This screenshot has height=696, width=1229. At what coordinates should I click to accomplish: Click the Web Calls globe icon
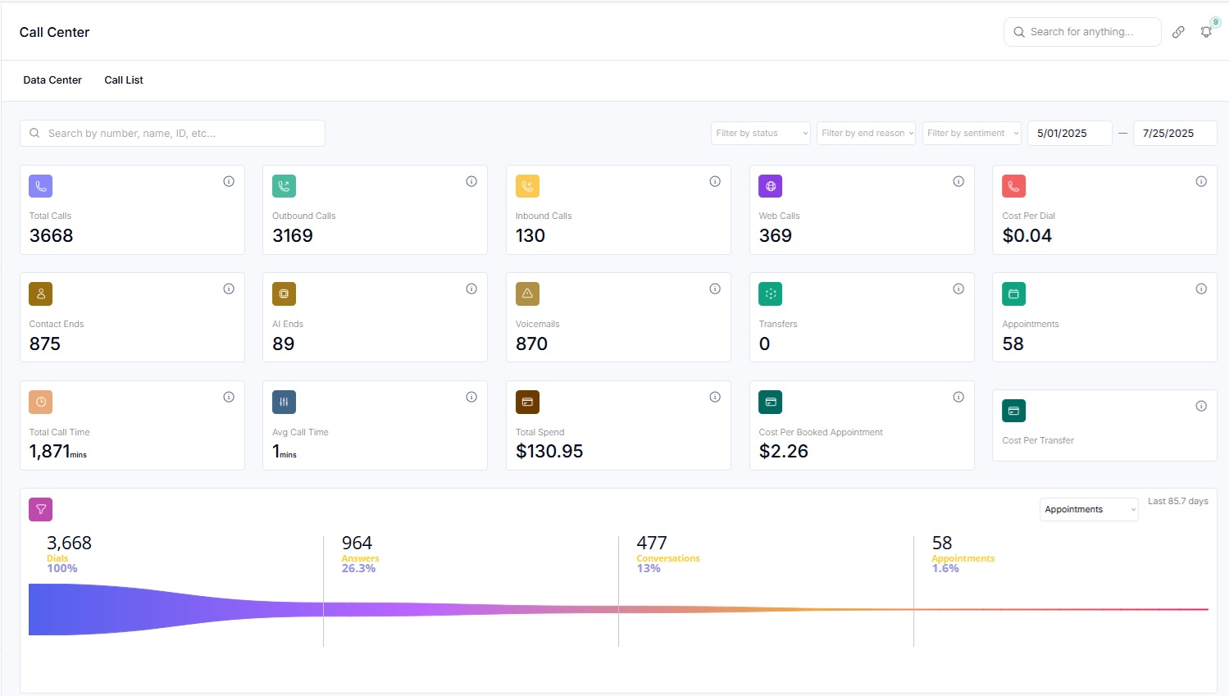point(771,186)
